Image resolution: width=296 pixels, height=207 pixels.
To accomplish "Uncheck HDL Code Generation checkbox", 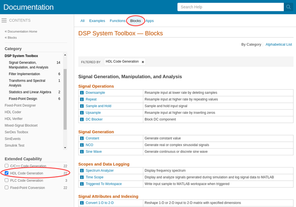I will tap(6, 173).
